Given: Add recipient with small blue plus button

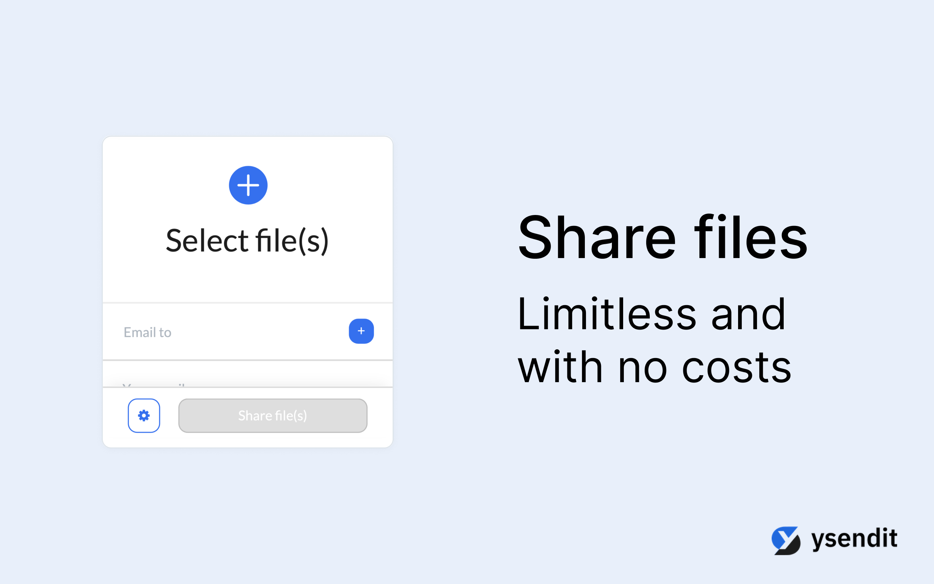Looking at the screenshot, I should click(361, 331).
